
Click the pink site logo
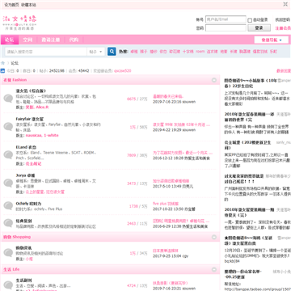pos(19,23)
